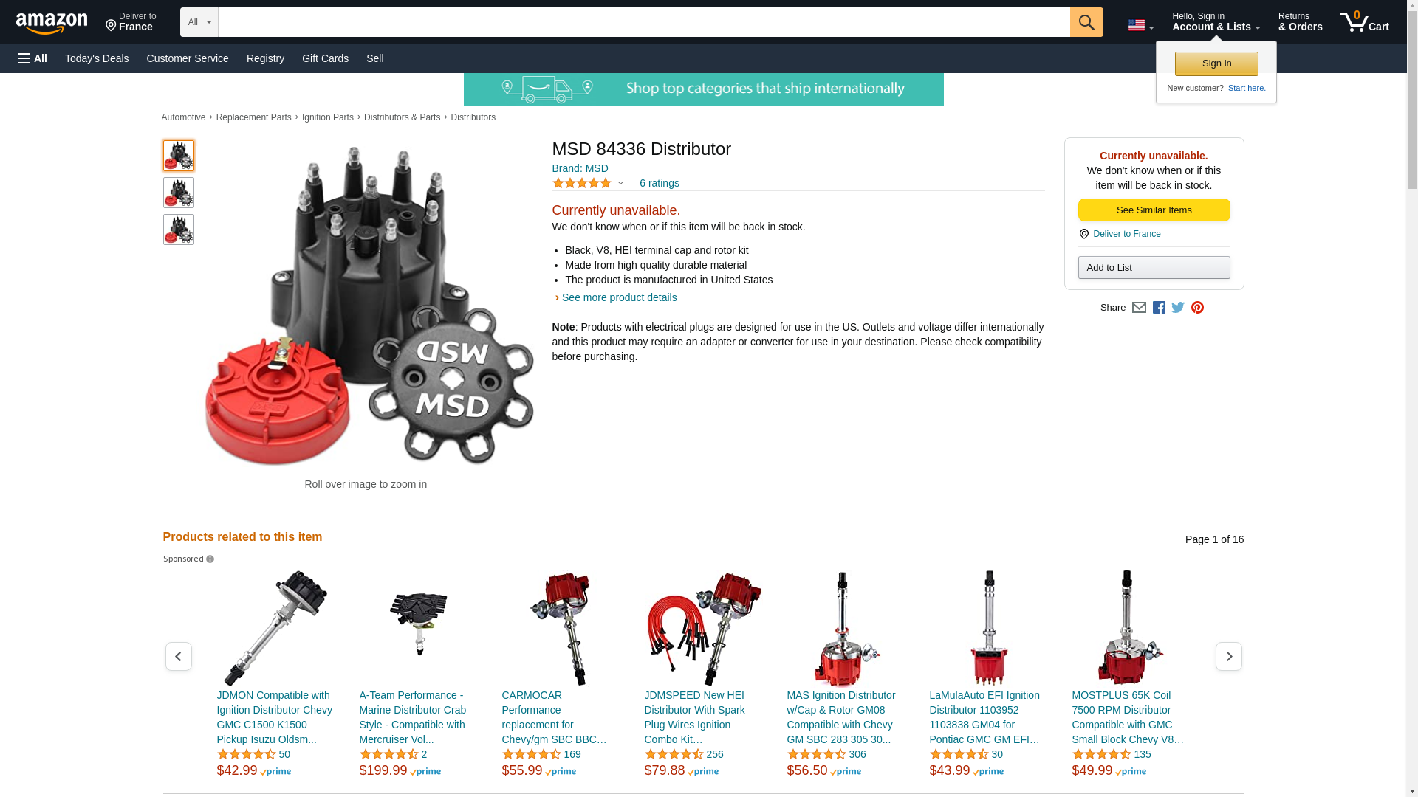Open Add to List dropdown
The width and height of the screenshot is (1418, 797).
(1154, 267)
